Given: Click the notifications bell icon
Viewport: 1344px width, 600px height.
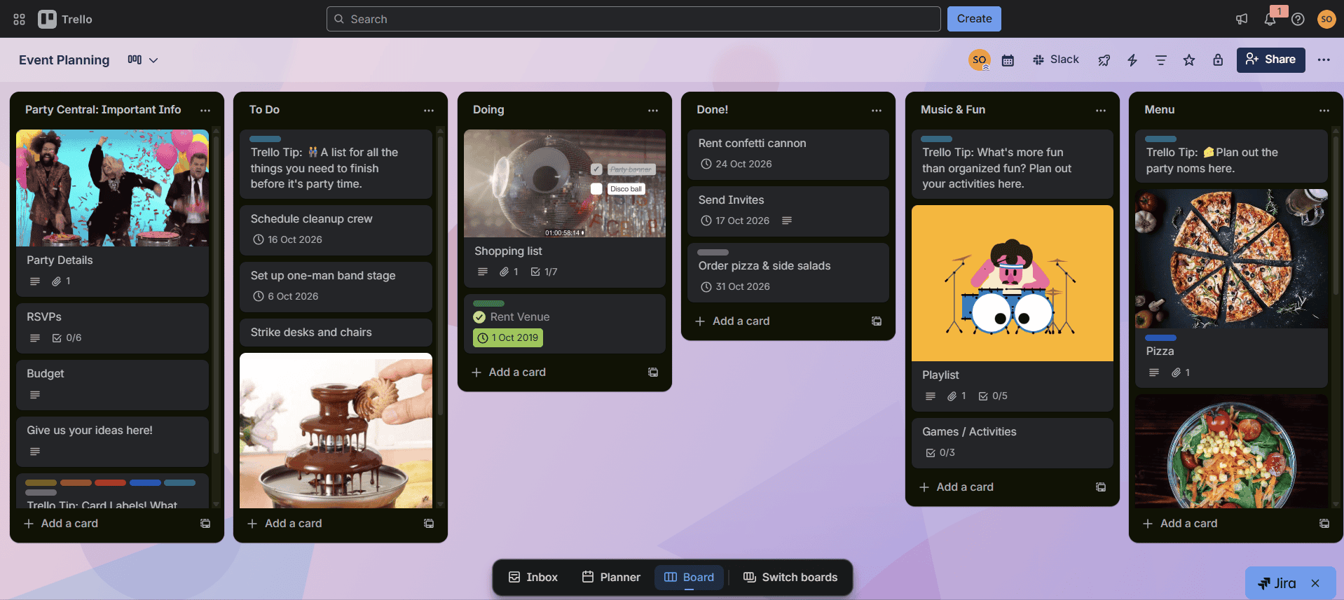Looking at the screenshot, I should tap(1269, 19).
